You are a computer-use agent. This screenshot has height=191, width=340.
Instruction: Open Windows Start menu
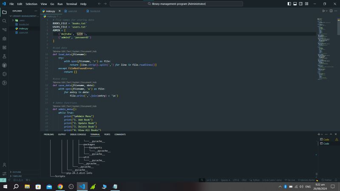pos(5,186)
